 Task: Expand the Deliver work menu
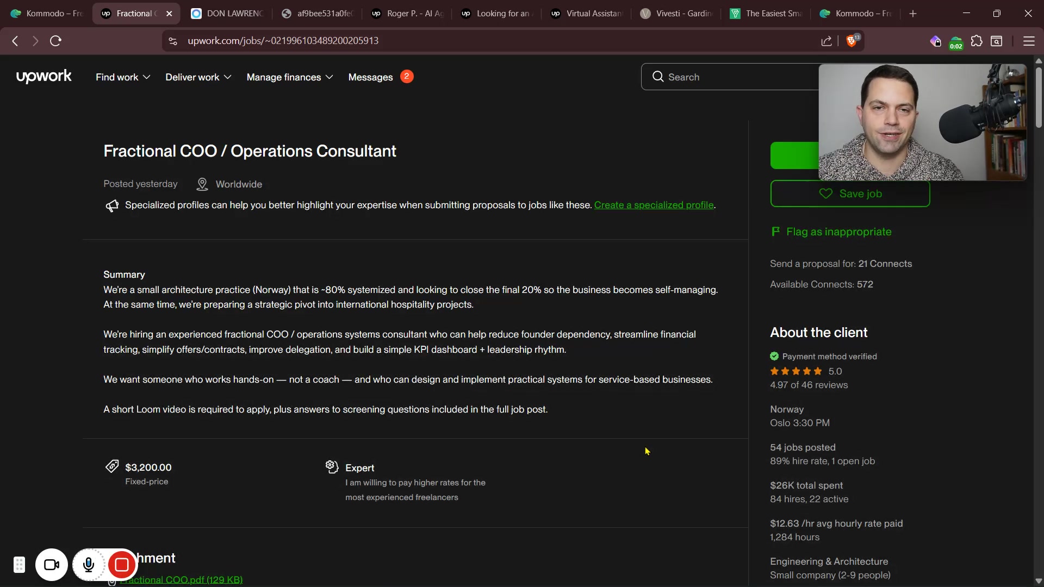(198, 77)
